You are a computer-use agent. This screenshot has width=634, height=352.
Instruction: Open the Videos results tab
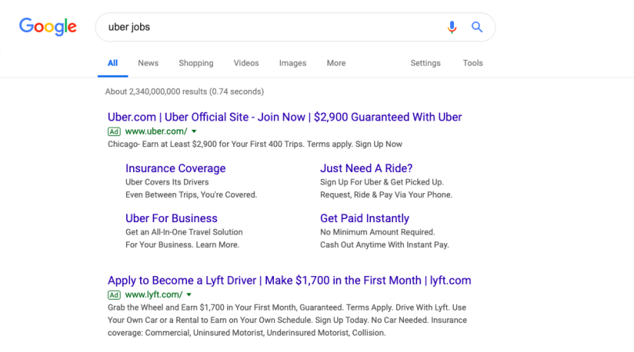pos(246,63)
